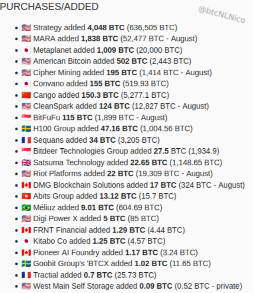Viewport: 253px width, 293px height.
Task: Click the Singapore flag next to BitFuFu
Action: 26,118
